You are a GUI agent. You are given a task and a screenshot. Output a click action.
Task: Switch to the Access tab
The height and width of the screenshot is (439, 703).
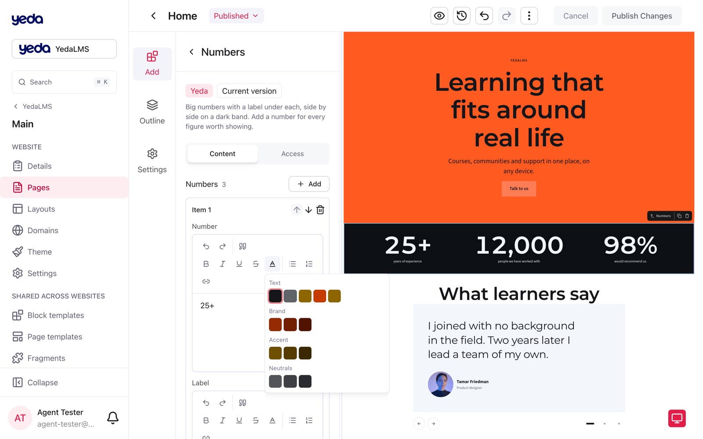tap(293, 154)
